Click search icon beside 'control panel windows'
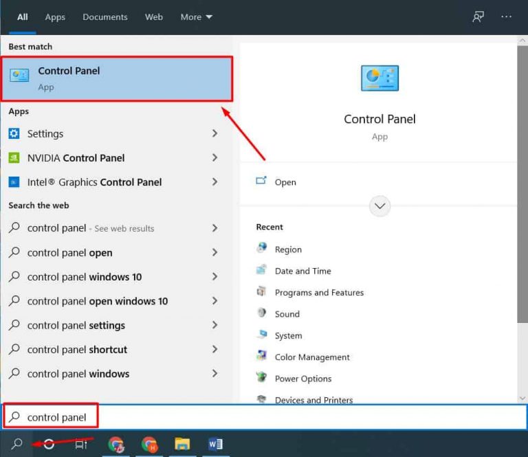 click(x=14, y=373)
